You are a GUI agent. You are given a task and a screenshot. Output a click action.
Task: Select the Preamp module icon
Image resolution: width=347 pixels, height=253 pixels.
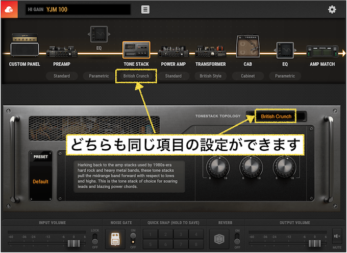tap(62, 52)
